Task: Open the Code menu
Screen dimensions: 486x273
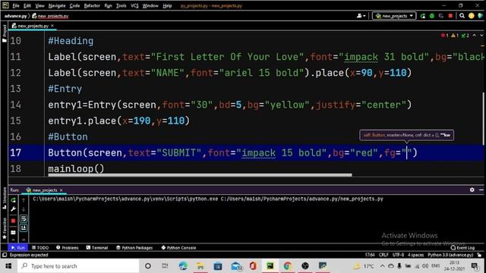Action: tap(74, 5)
